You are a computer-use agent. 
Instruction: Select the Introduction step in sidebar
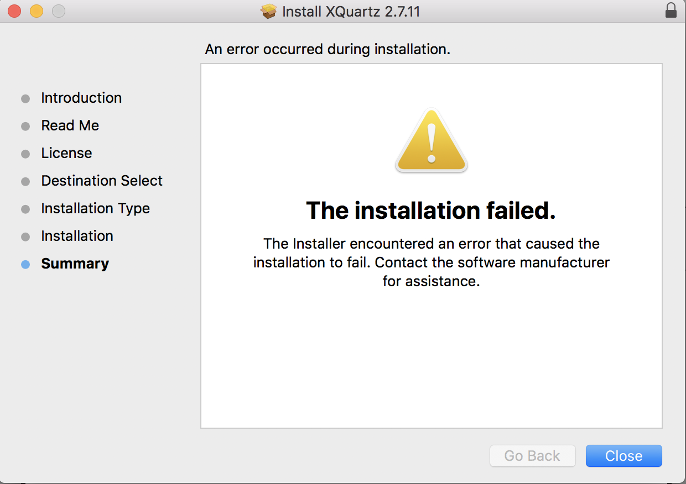click(81, 98)
